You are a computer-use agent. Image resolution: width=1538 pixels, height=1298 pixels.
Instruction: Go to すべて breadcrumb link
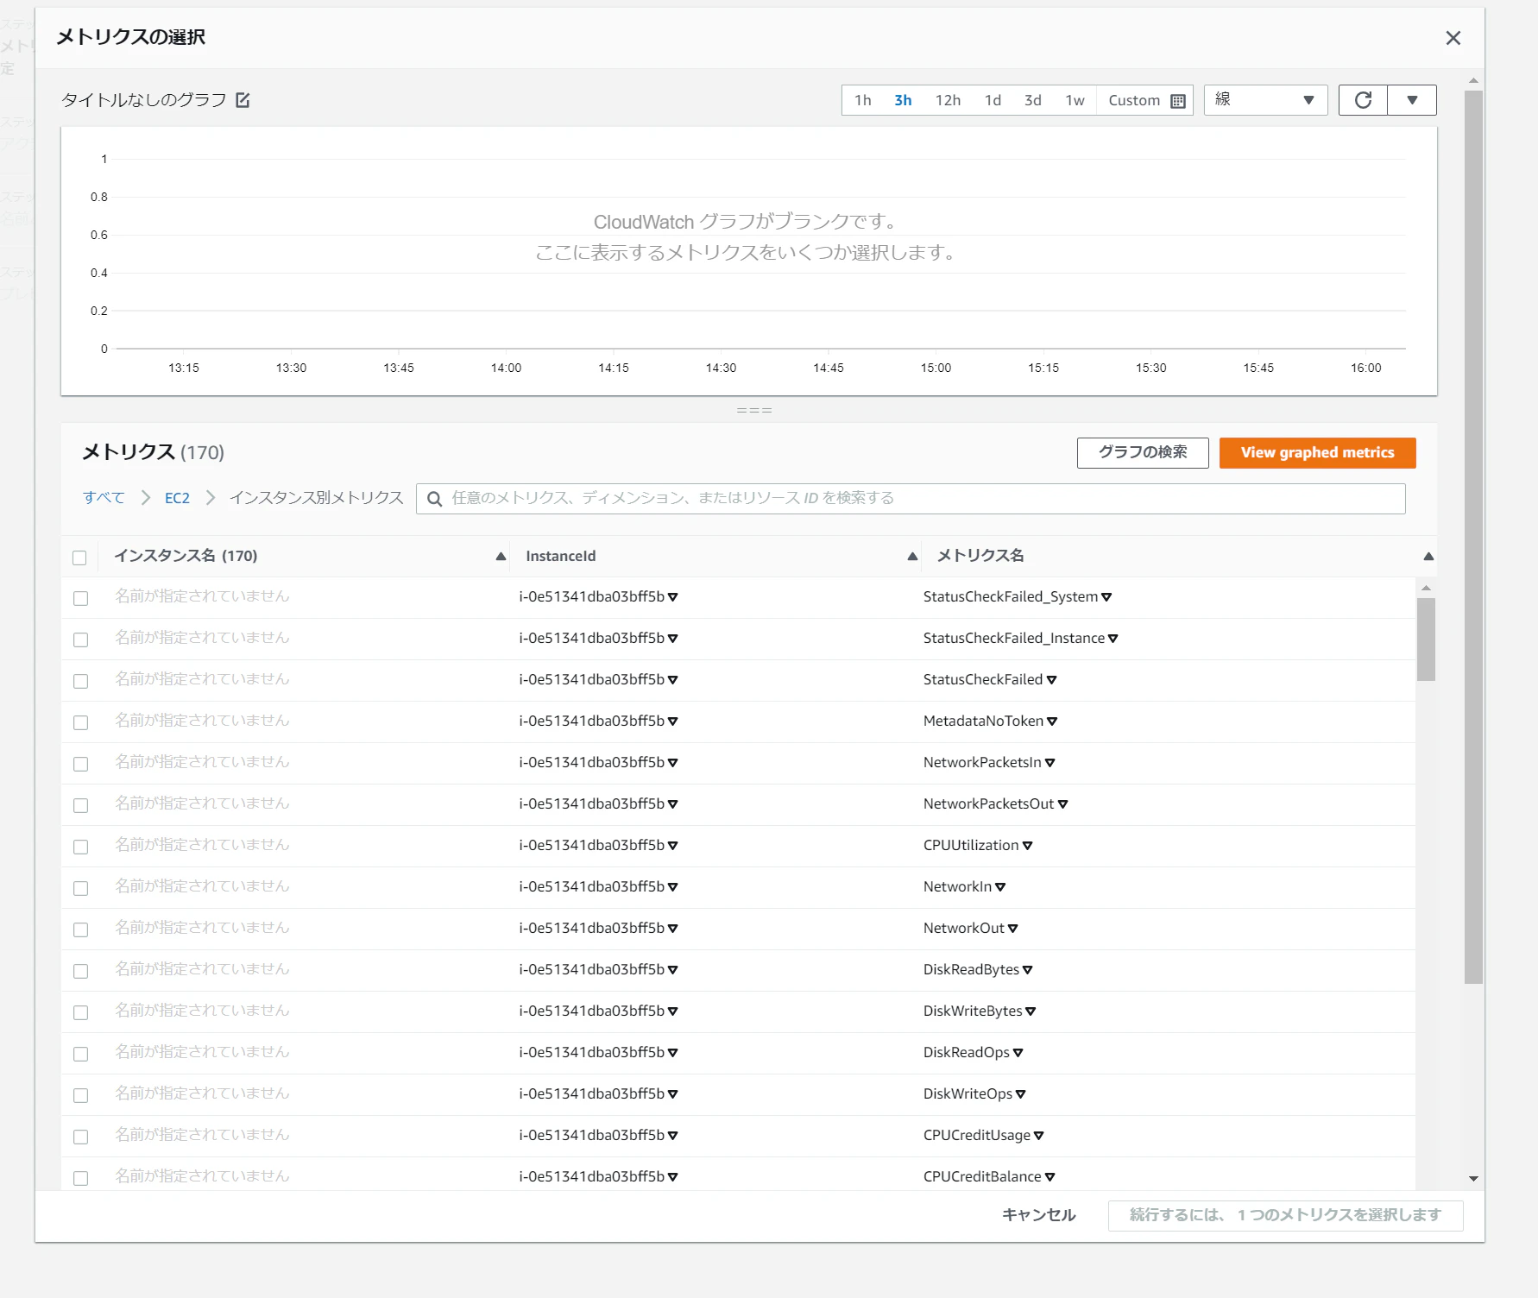tap(104, 498)
